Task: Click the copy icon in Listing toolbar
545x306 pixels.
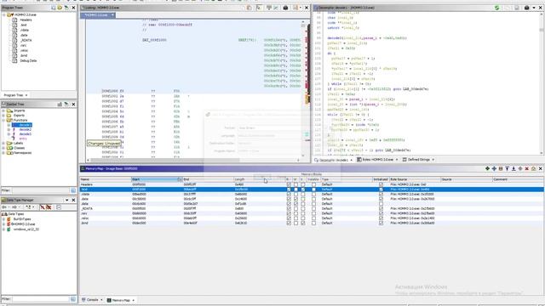Action: click(x=250, y=8)
